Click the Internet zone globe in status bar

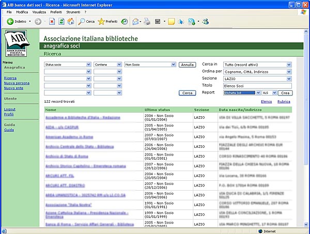(x=260, y=231)
